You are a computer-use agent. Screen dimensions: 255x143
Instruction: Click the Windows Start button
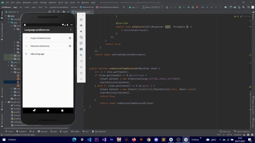(x=4, y=139)
